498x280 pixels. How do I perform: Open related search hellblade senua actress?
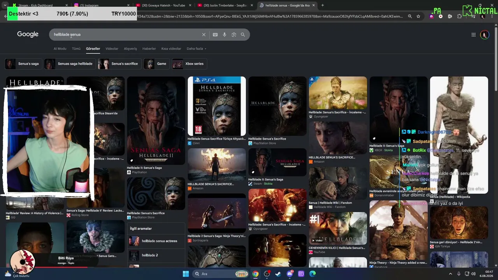coord(156,241)
